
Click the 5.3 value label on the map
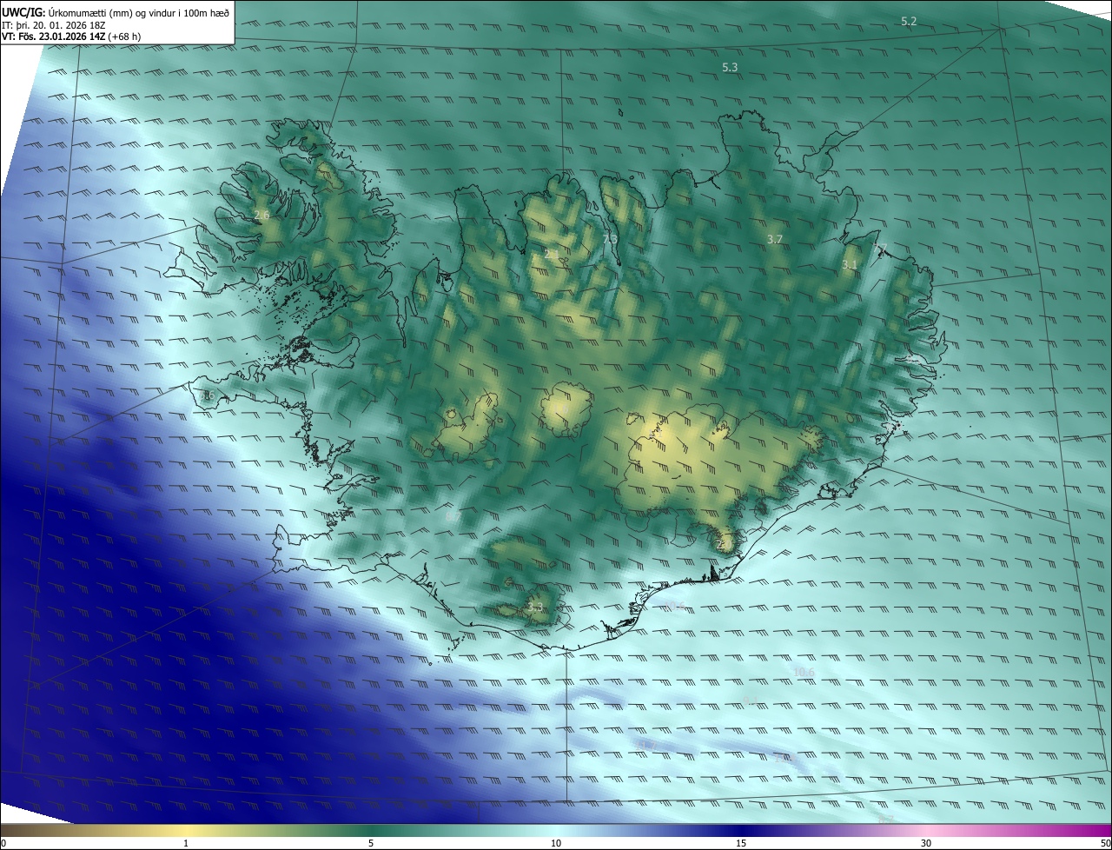point(730,67)
